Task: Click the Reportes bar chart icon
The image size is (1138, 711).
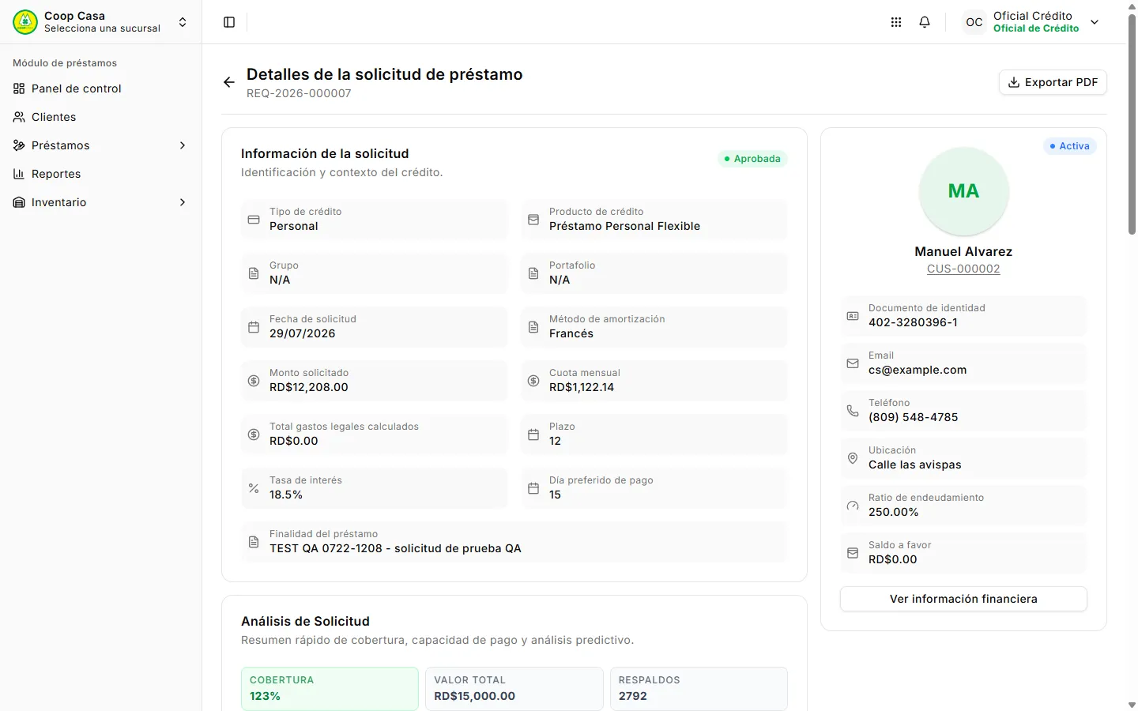Action: 19,174
